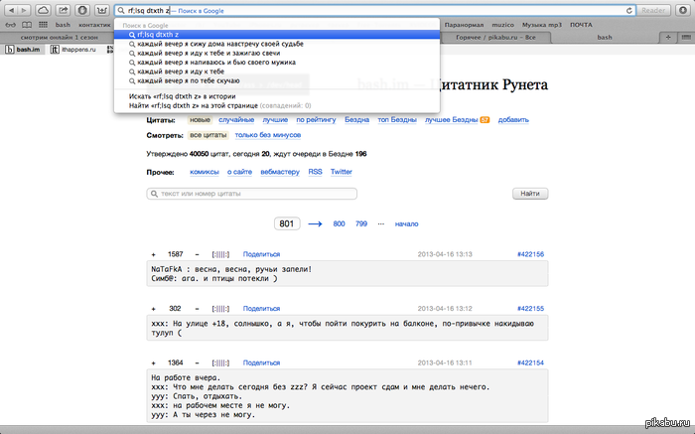
Task: Select the 'новые' quotes filter
Action: [202, 119]
